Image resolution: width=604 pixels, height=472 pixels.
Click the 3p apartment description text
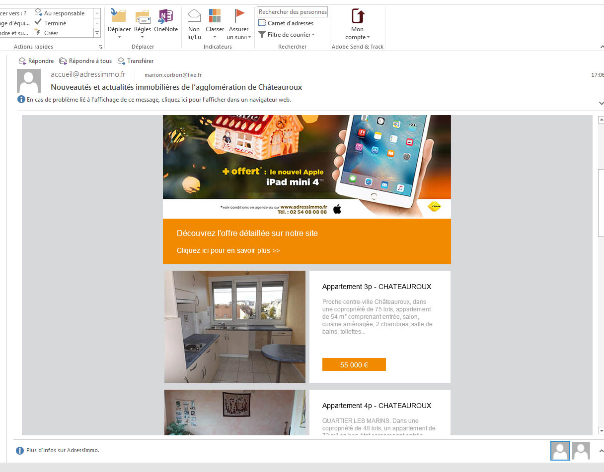377,317
